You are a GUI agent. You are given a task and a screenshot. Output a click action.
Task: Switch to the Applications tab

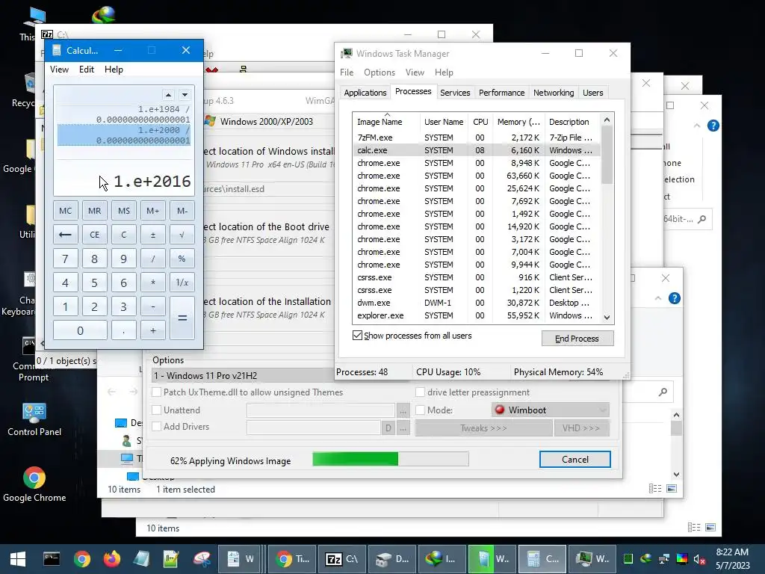(365, 93)
